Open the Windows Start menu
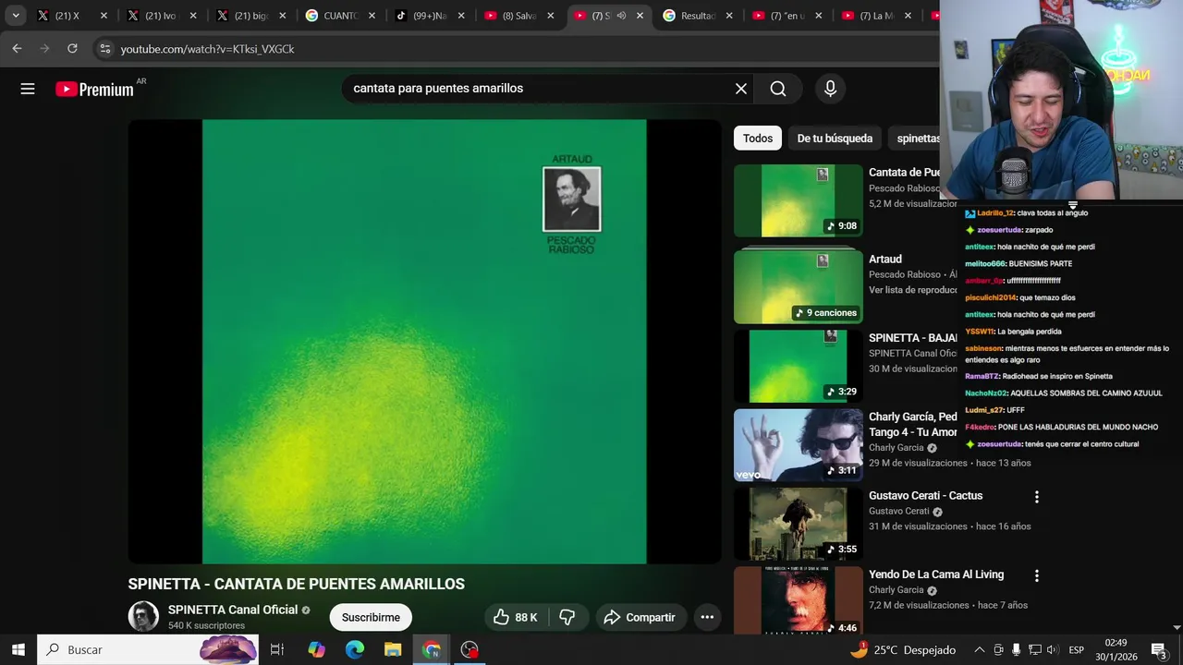 click(x=18, y=649)
